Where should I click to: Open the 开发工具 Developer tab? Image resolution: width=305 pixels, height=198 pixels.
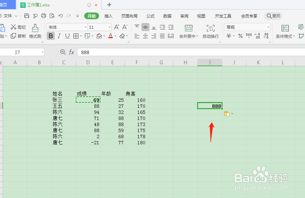223,16
